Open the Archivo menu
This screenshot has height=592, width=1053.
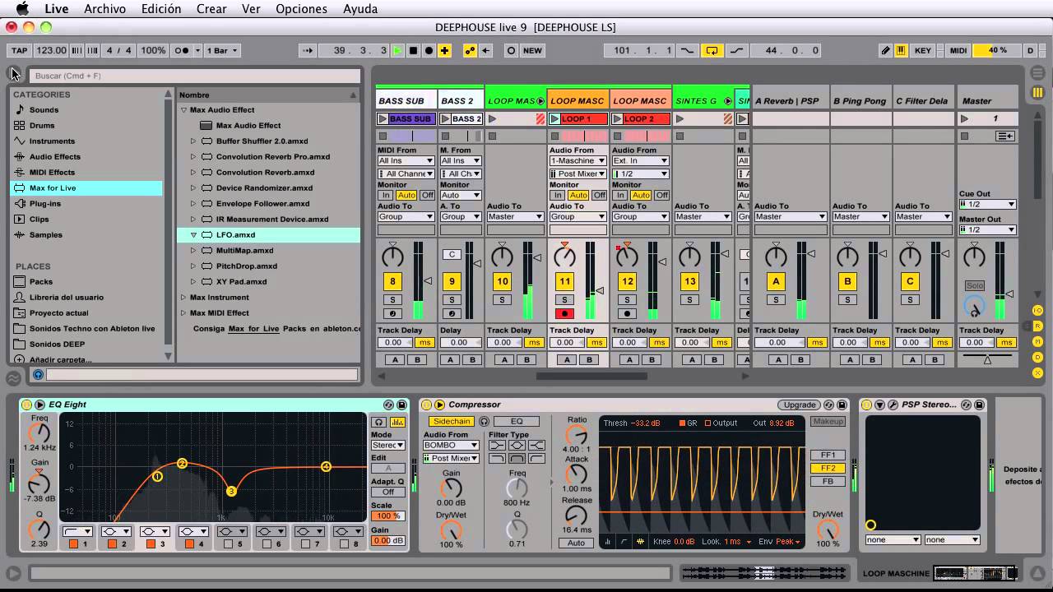[105, 9]
